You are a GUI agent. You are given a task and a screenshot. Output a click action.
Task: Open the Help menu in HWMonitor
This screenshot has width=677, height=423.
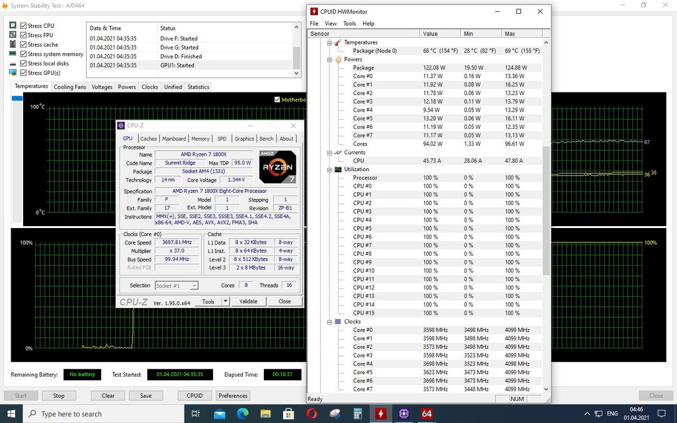[x=368, y=24]
